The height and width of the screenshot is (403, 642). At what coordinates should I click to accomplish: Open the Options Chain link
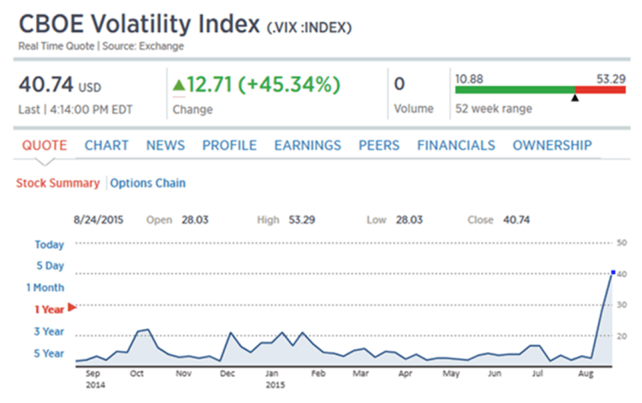[148, 183]
